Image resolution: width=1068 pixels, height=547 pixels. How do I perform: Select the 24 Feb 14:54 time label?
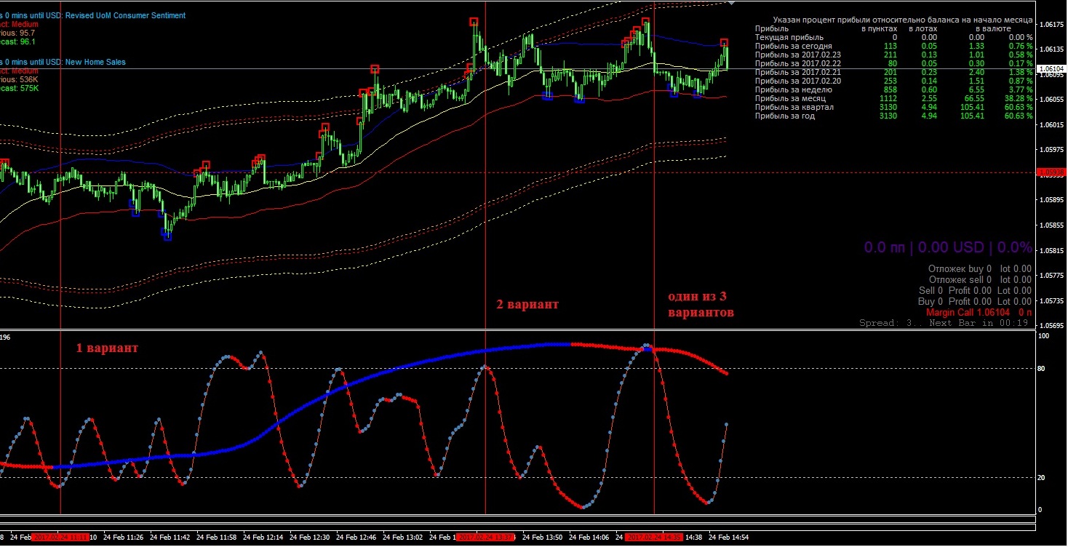(729, 538)
